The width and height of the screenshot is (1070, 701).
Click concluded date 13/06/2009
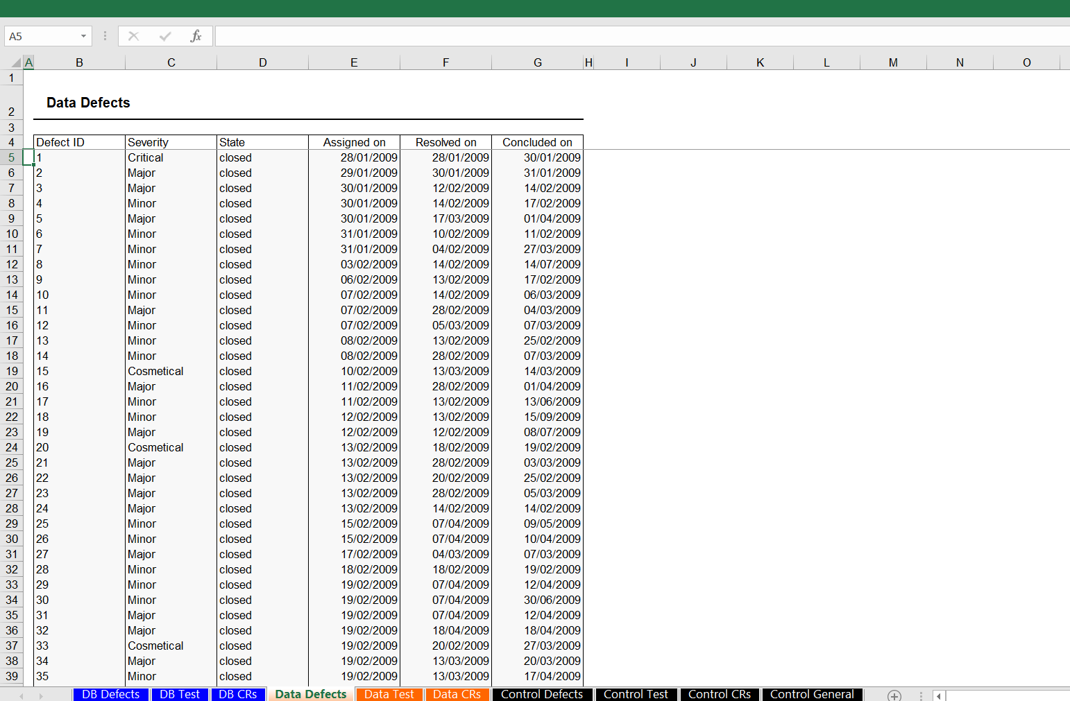(x=538, y=401)
